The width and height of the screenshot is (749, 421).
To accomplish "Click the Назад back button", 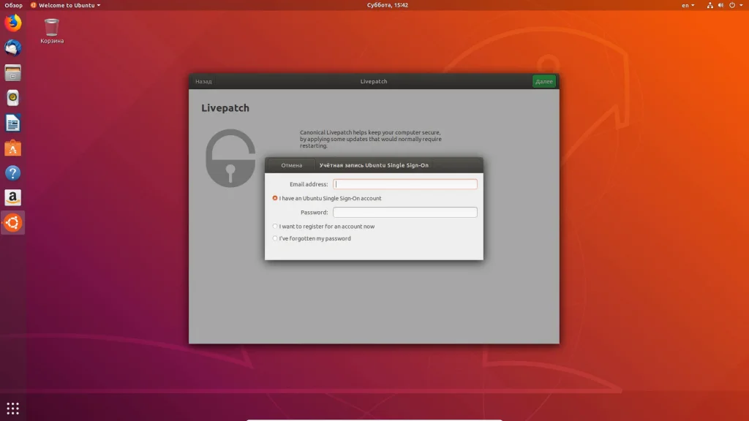I will point(203,81).
